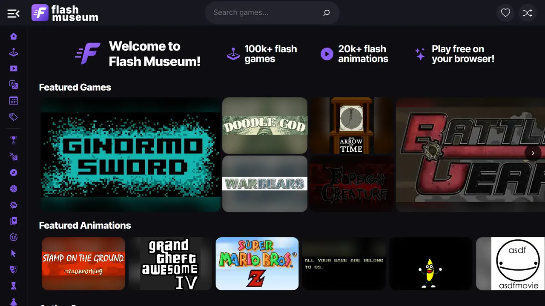Focus the Search games field
545x306 pixels.
pyautogui.click(x=272, y=13)
